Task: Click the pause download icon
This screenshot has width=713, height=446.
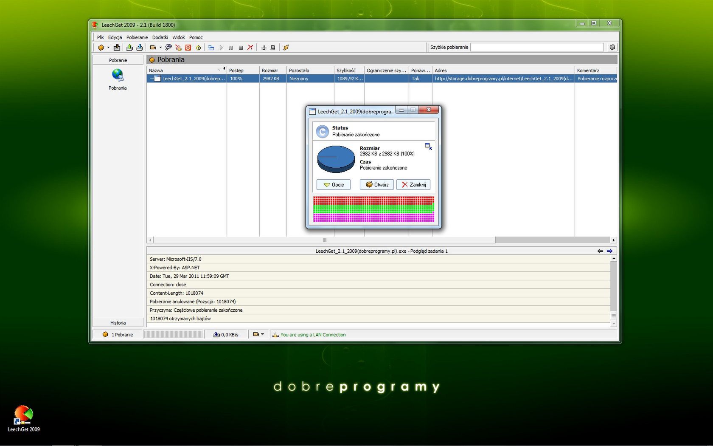Action: click(x=231, y=48)
